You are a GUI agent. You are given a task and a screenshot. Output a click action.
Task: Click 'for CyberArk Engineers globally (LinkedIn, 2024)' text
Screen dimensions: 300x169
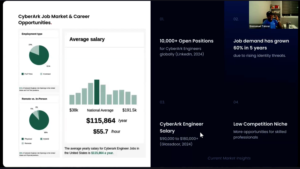[182, 51]
